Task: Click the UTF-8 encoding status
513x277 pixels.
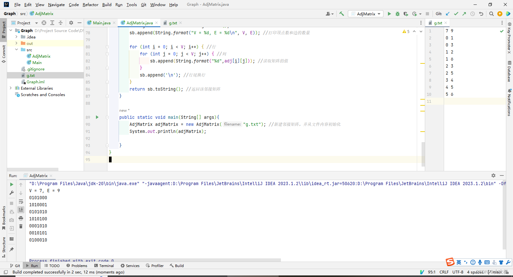Action: (x=458, y=272)
